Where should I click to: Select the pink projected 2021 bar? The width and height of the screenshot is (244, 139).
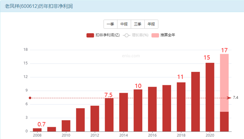224,83
